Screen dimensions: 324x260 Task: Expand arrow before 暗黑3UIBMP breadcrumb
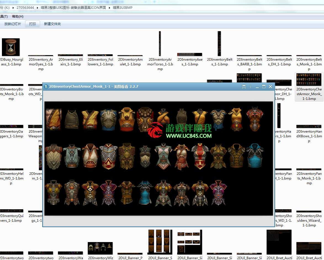[x=110, y=8]
